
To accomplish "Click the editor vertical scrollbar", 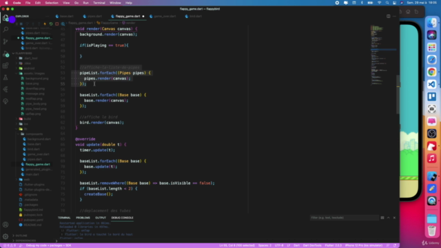I will pos(398,94).
